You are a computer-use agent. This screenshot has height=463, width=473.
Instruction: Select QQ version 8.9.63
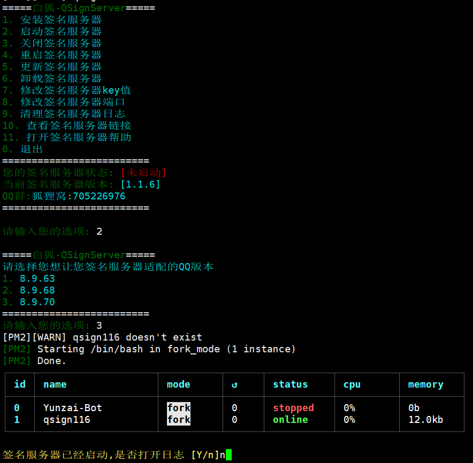(37, 279)
